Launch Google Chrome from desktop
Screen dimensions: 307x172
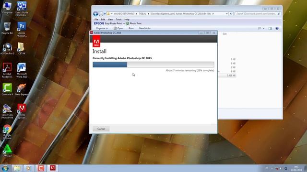click(7, 132)
